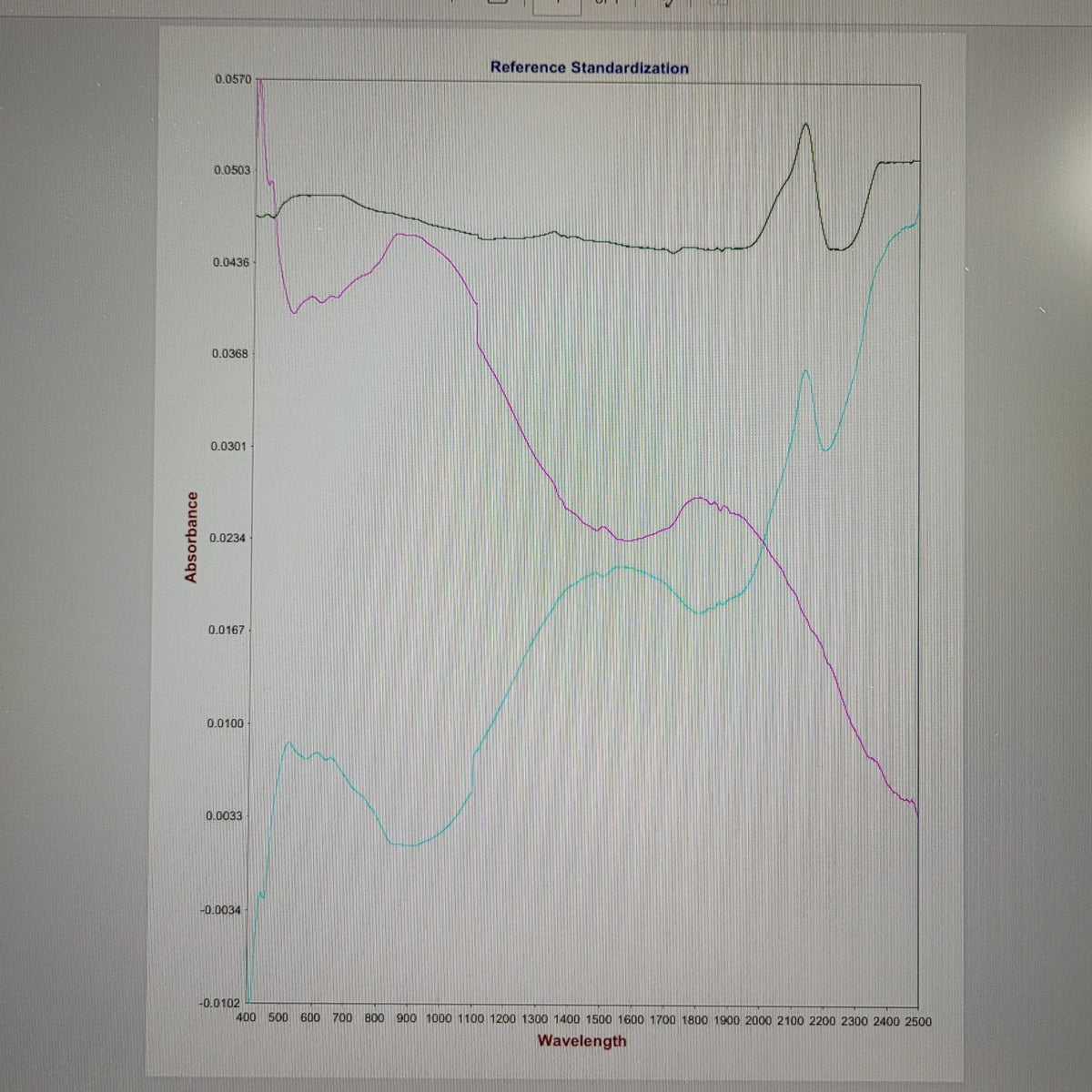Select the "Absorbance" y-axis label

coord(191,537)
